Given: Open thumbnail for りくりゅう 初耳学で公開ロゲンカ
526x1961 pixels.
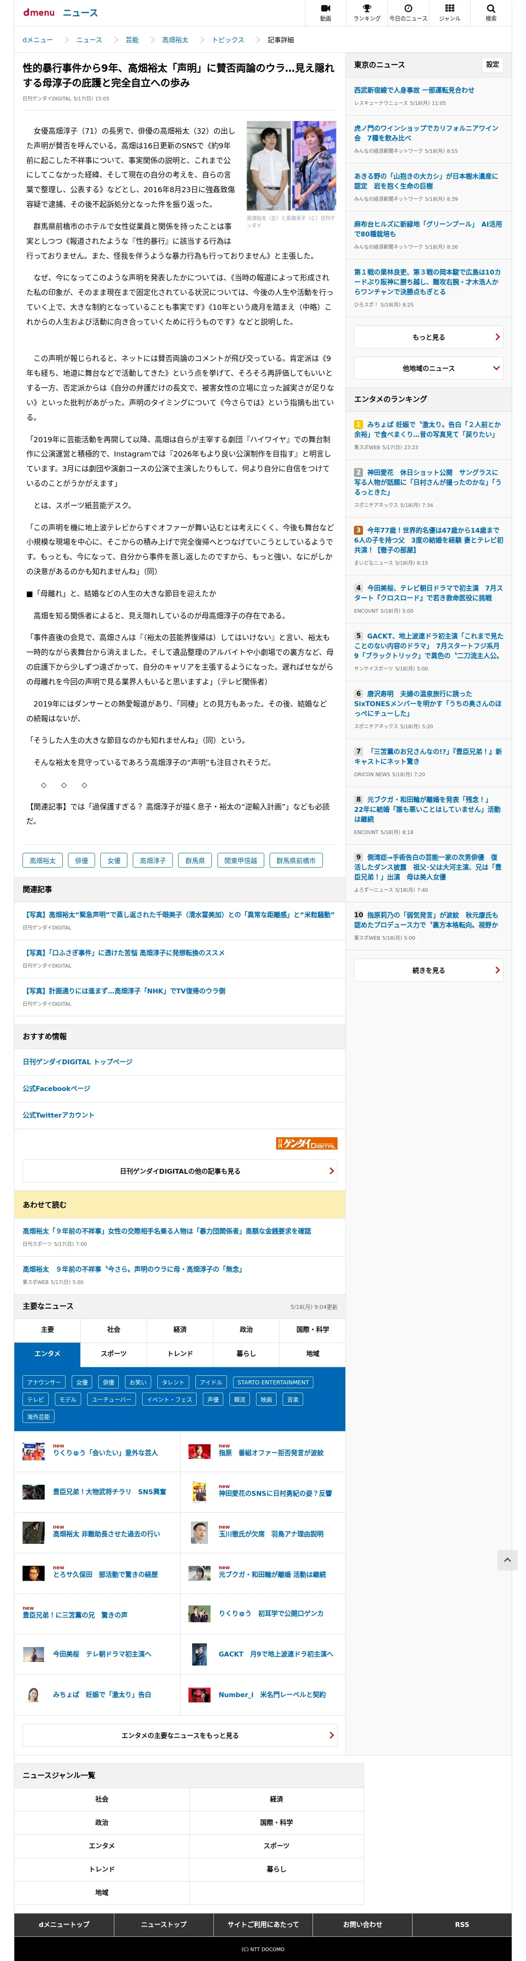Looking at the screenshot, I should tap(200, 1614).
